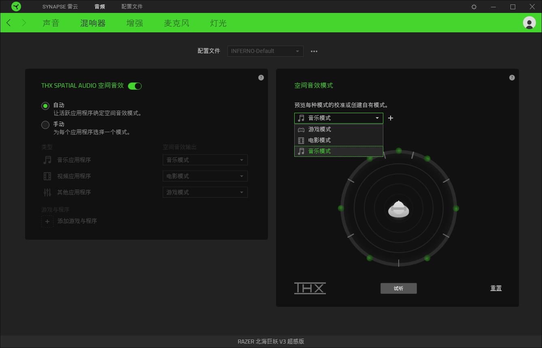
Task: Open the INFERNO-Default profile dropdown
Action: coord(265,51)
